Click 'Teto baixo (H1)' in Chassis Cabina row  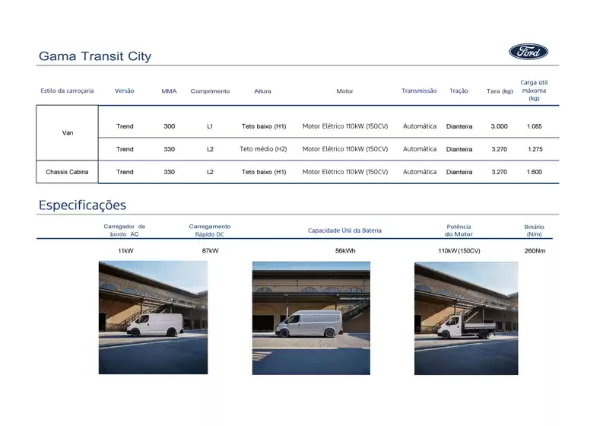click(264, 172)
